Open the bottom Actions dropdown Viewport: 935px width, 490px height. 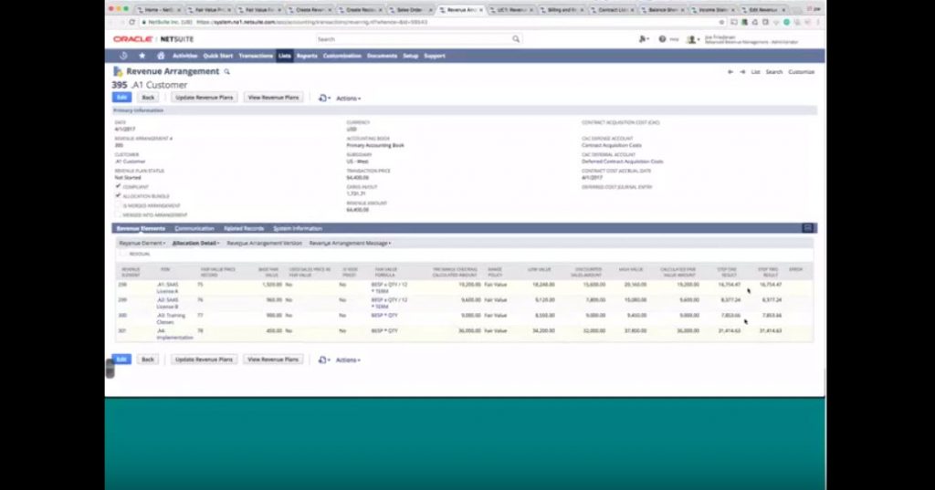[x=348, y=360]
